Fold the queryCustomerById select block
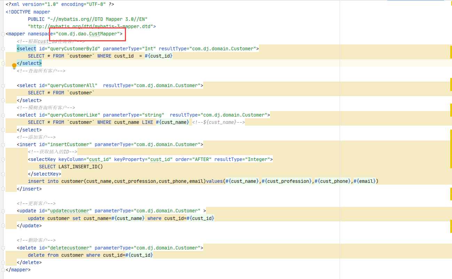 click(x=3, y=49)
